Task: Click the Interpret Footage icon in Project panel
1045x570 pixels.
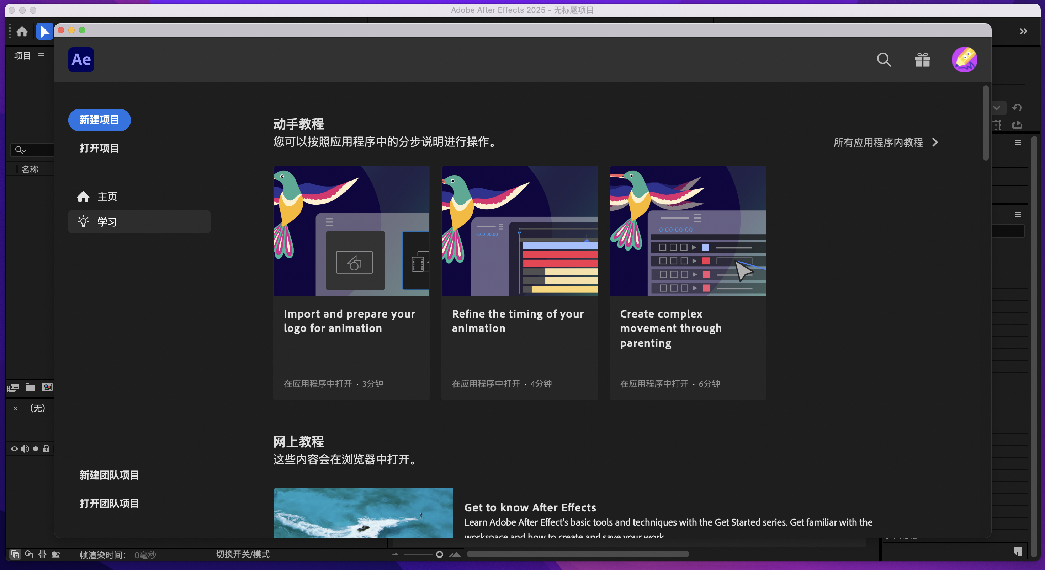Action: coord(13,388)
